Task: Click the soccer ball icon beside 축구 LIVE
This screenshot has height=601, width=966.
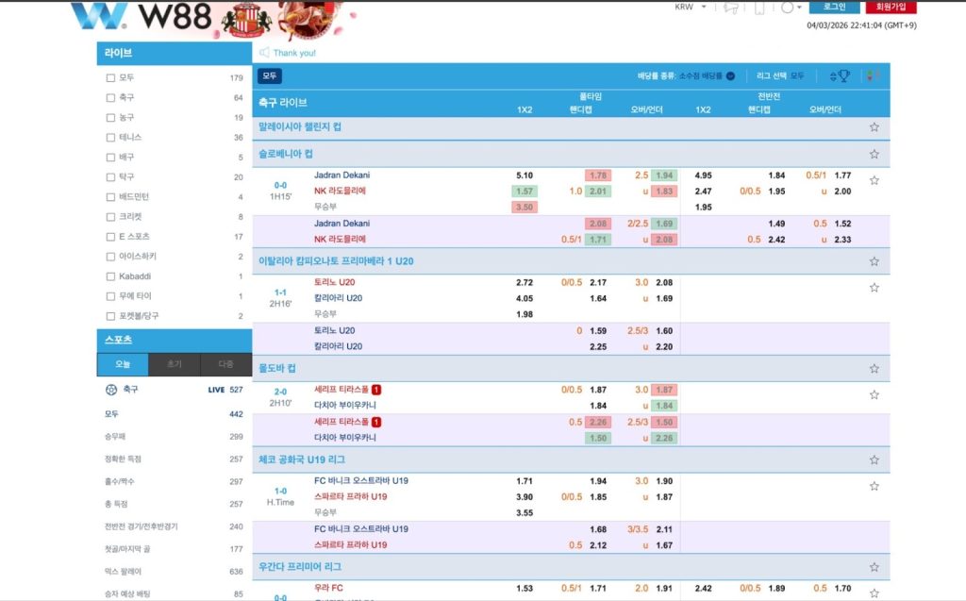Action: [x=111, y=390]
